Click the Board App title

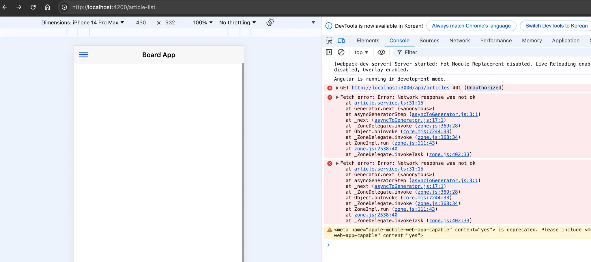point(159,55)
